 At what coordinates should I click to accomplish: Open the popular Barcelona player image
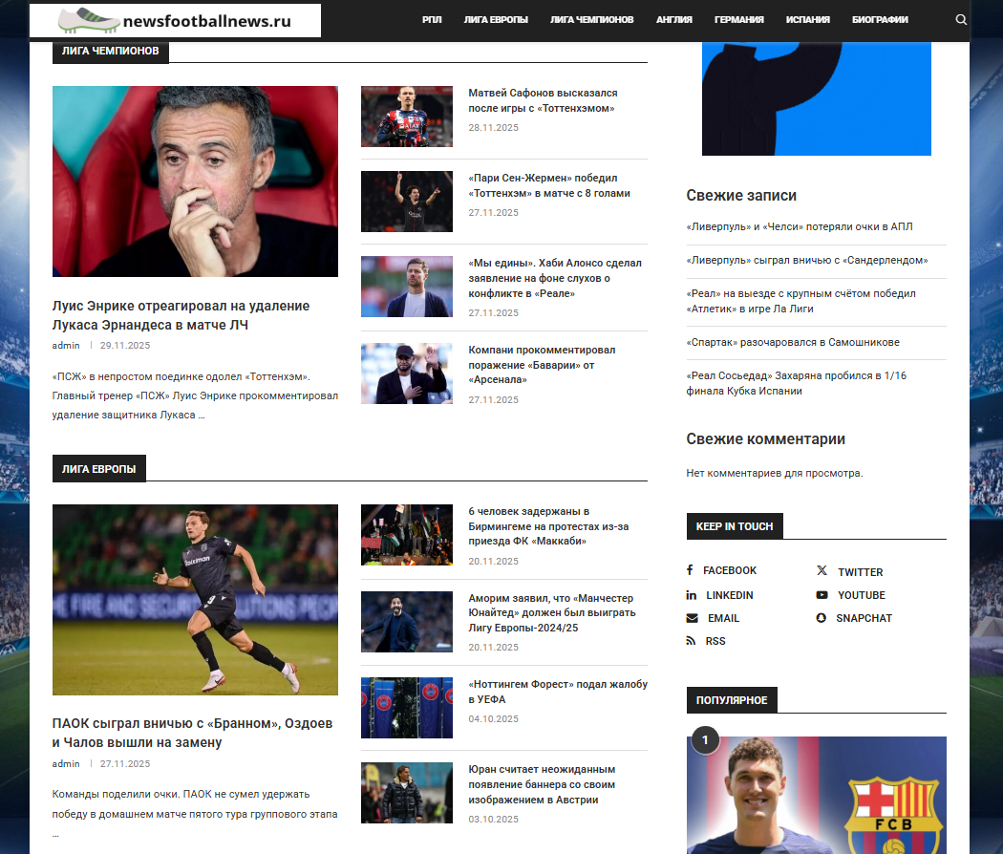point(816,795)
